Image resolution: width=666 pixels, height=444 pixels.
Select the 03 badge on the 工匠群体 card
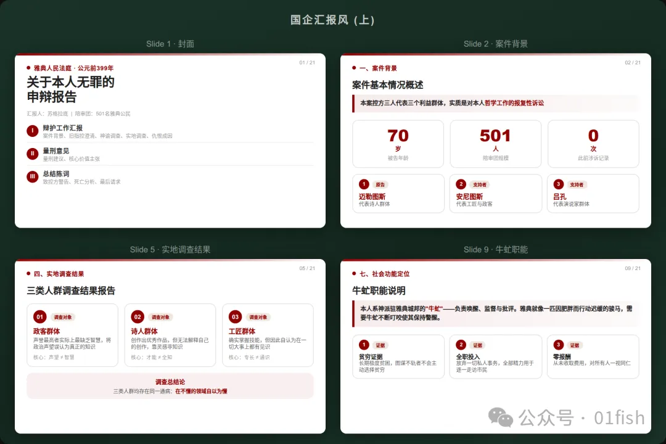[x=235, y=317]
